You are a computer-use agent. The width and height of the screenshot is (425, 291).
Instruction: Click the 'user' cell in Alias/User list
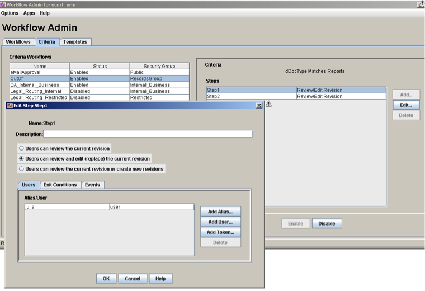coord(152,207)
